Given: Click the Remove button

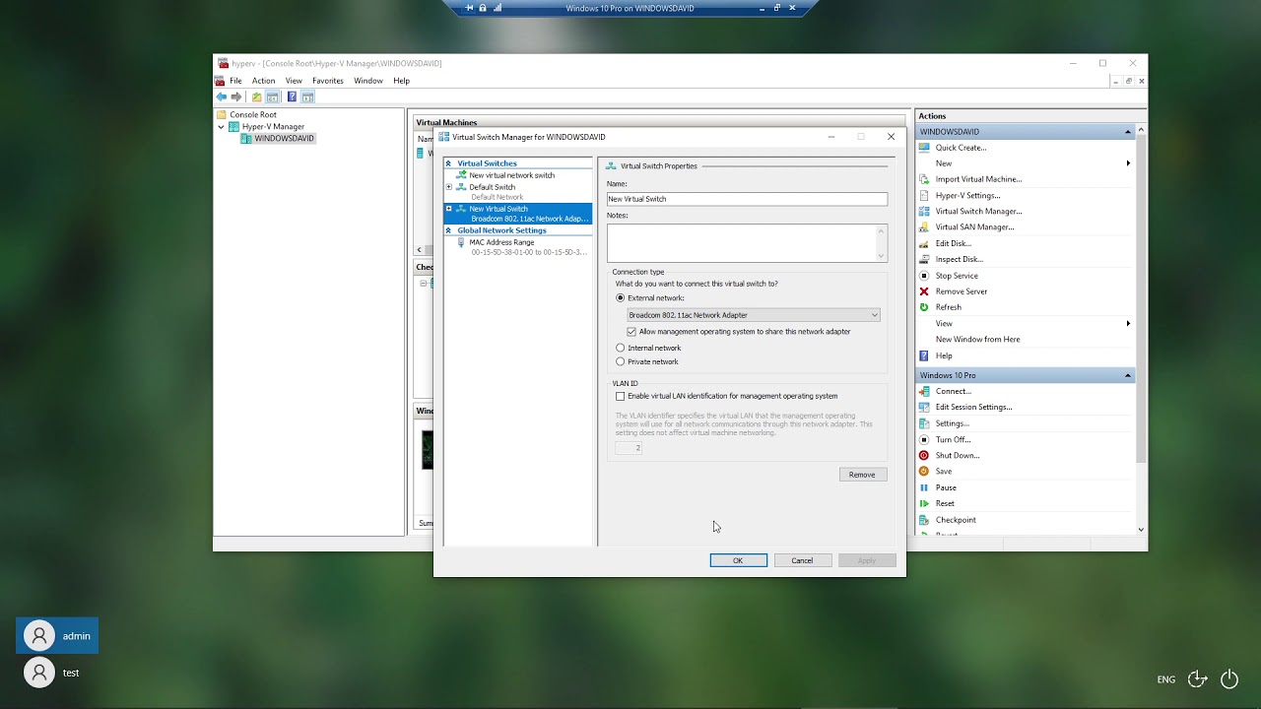Looking at the screenshot, I should 862,475.
